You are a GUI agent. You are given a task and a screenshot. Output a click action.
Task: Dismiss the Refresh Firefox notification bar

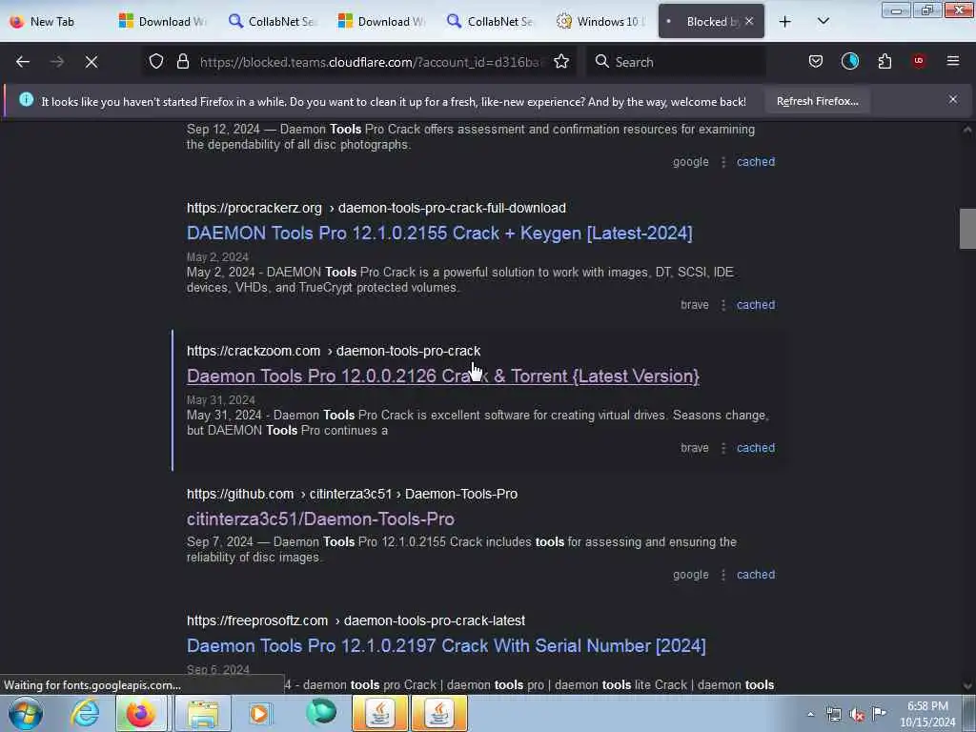point(953,99)
